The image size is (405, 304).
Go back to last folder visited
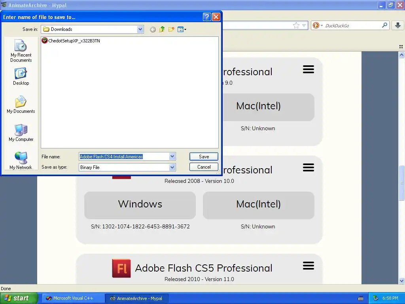click(153, 29)
